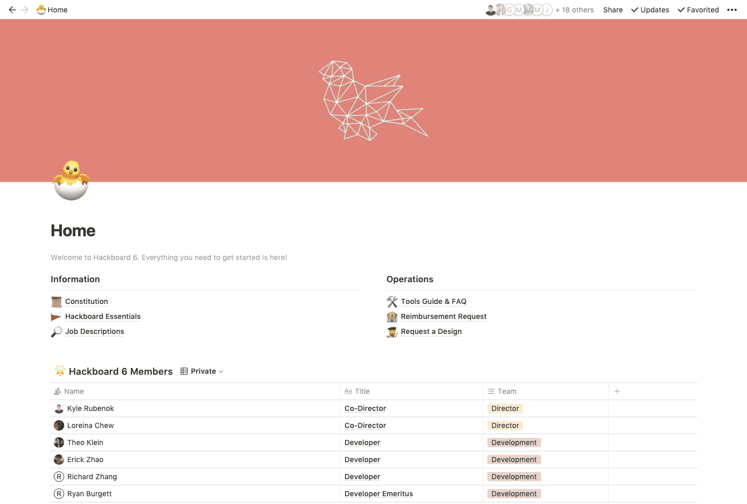
Task: Click the Tools Guide hammer-wrench icon
Action: 392,301
